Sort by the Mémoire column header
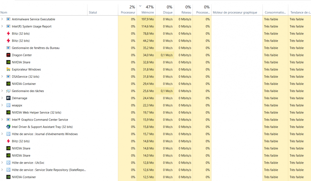Screen dimensions: 311x181 point(147,12)
